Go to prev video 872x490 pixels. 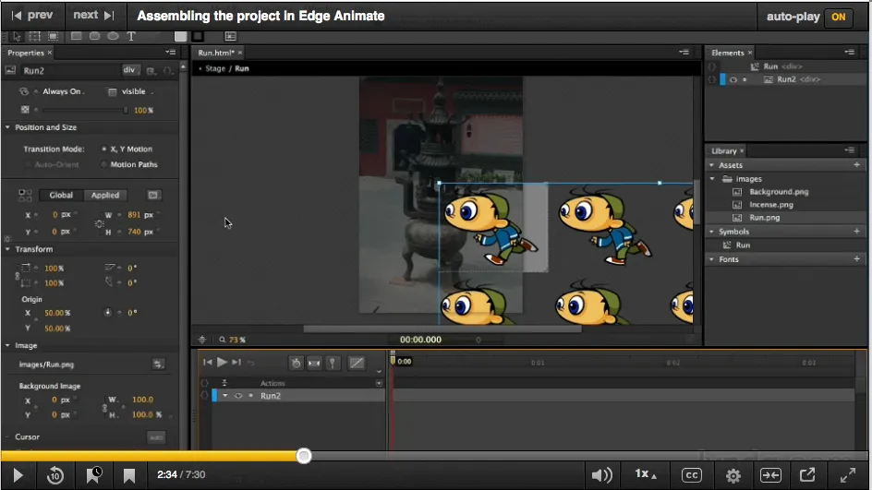(33, 16)
